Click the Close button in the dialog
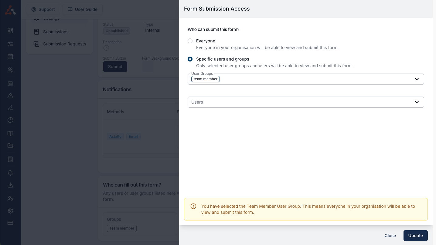 pyautogui.click(x=390, y=236)
